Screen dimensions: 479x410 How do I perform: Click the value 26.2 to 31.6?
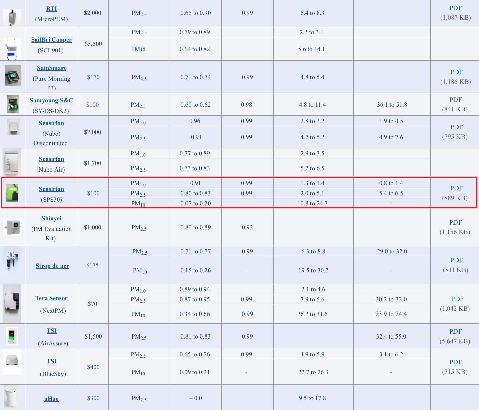pyautogui.click(x=313, y=314)
